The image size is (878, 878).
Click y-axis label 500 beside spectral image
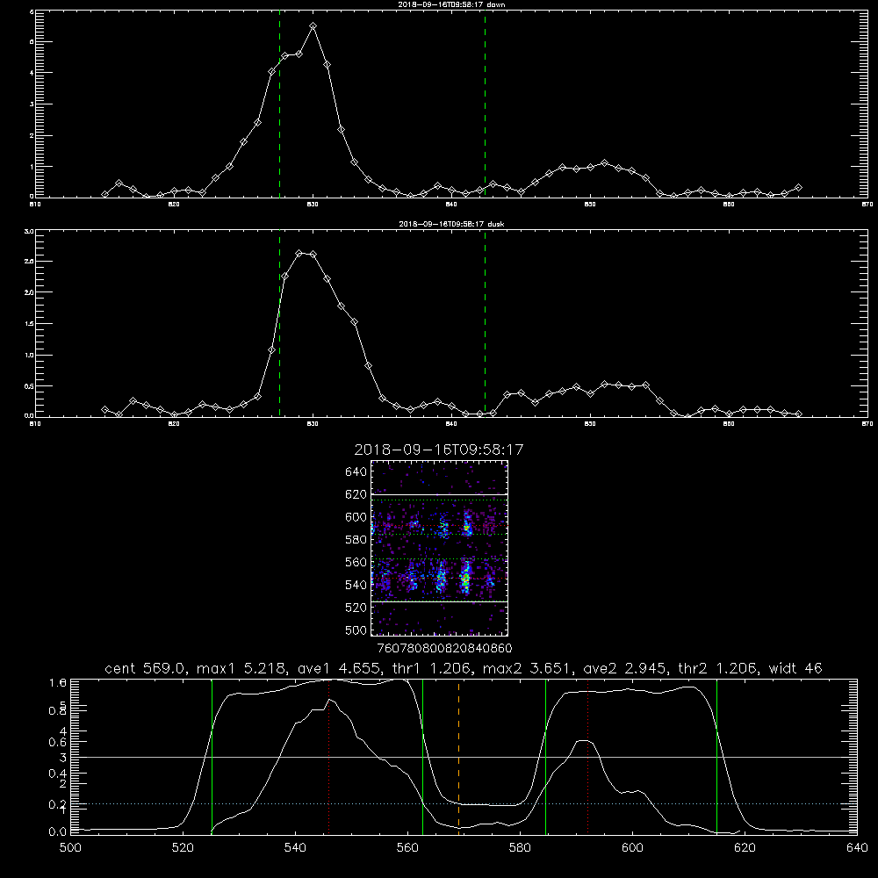pos(356,630)
